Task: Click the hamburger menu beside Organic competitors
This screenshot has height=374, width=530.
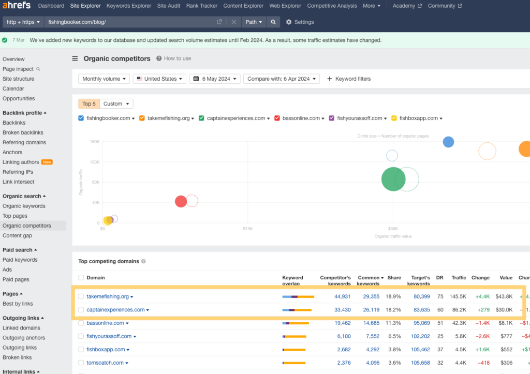Action: [x=75, y=58]
